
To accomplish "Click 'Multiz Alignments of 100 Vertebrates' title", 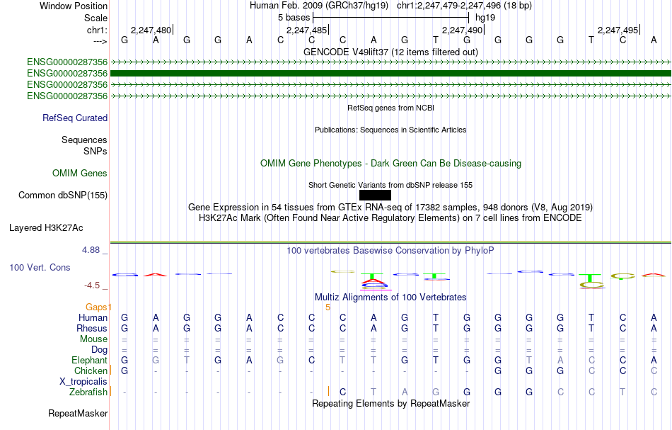I will (390, 298).
